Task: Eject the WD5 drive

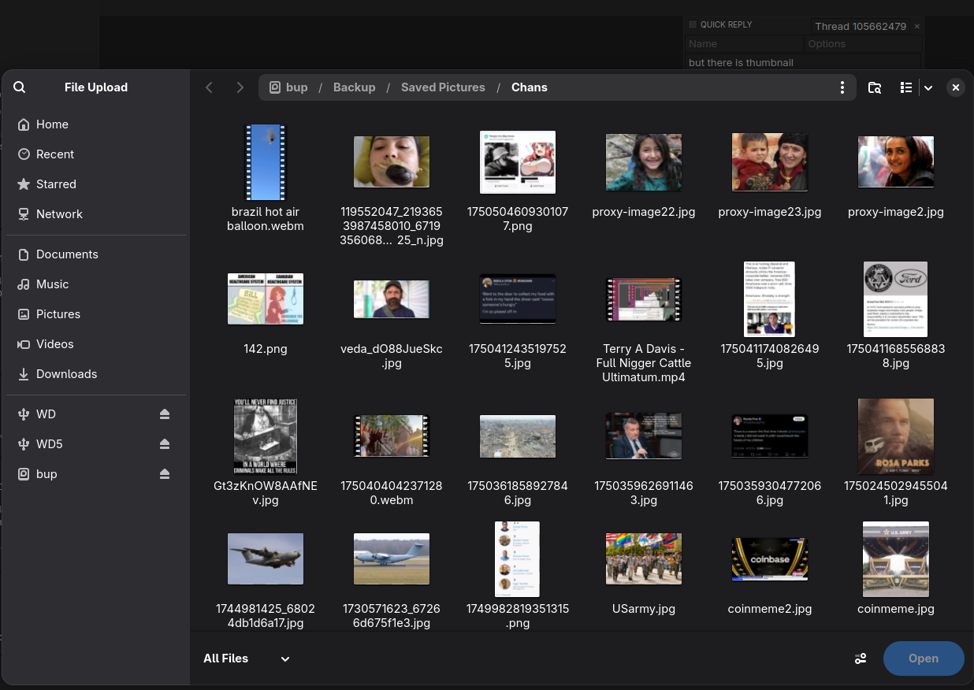Action: (165, 444)
